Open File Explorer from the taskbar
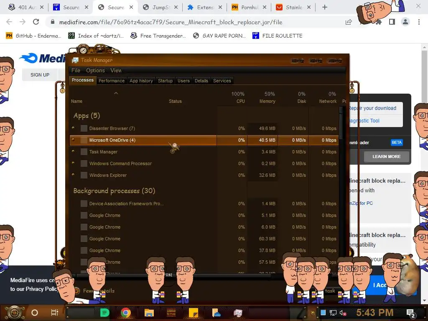This screenshot has height=321, width=428. coord(149,313)
